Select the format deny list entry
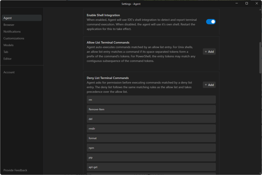The width and height of the screenshot is (262, 175). pyautogui.click(x=151, y=138)
